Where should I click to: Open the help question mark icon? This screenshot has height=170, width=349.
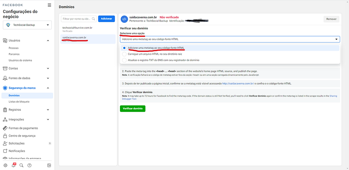[29, 165]
